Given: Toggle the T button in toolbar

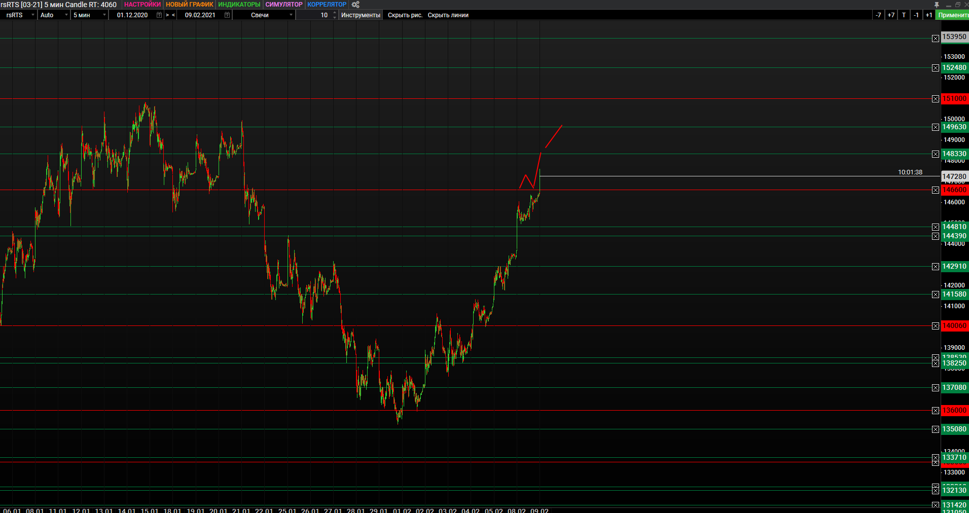Looking at the screenshot, I should tap(904, 15).
